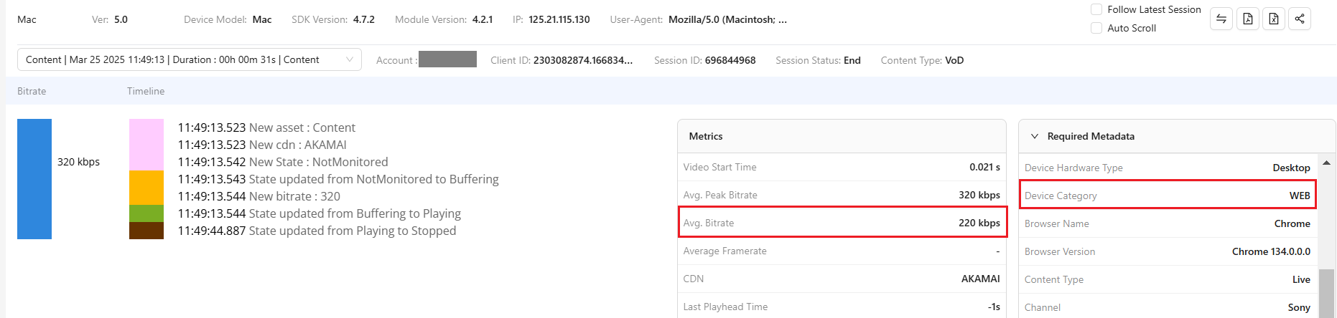
Task: Enable Follow Latest Session checkbox
Action: tap(1096, 9)
